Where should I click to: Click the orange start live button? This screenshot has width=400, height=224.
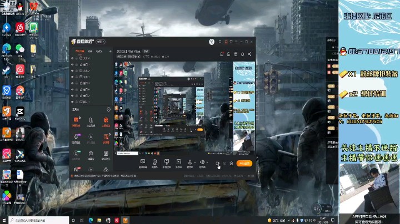pyautogui.click(x=244, y=164)
